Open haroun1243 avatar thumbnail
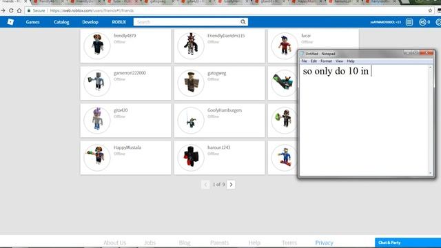 191,158
